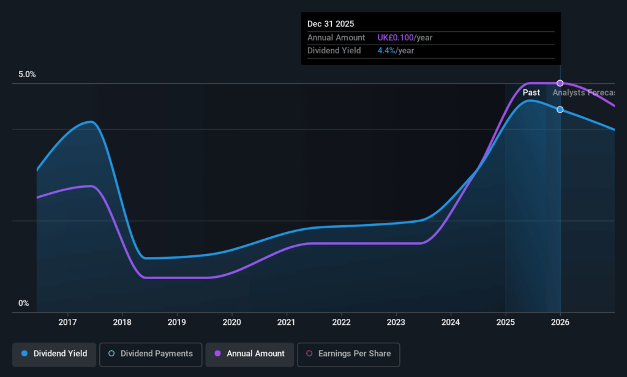The image size is (627, 377).
Task: Click the 0% axis label
Action: [23, 302]
